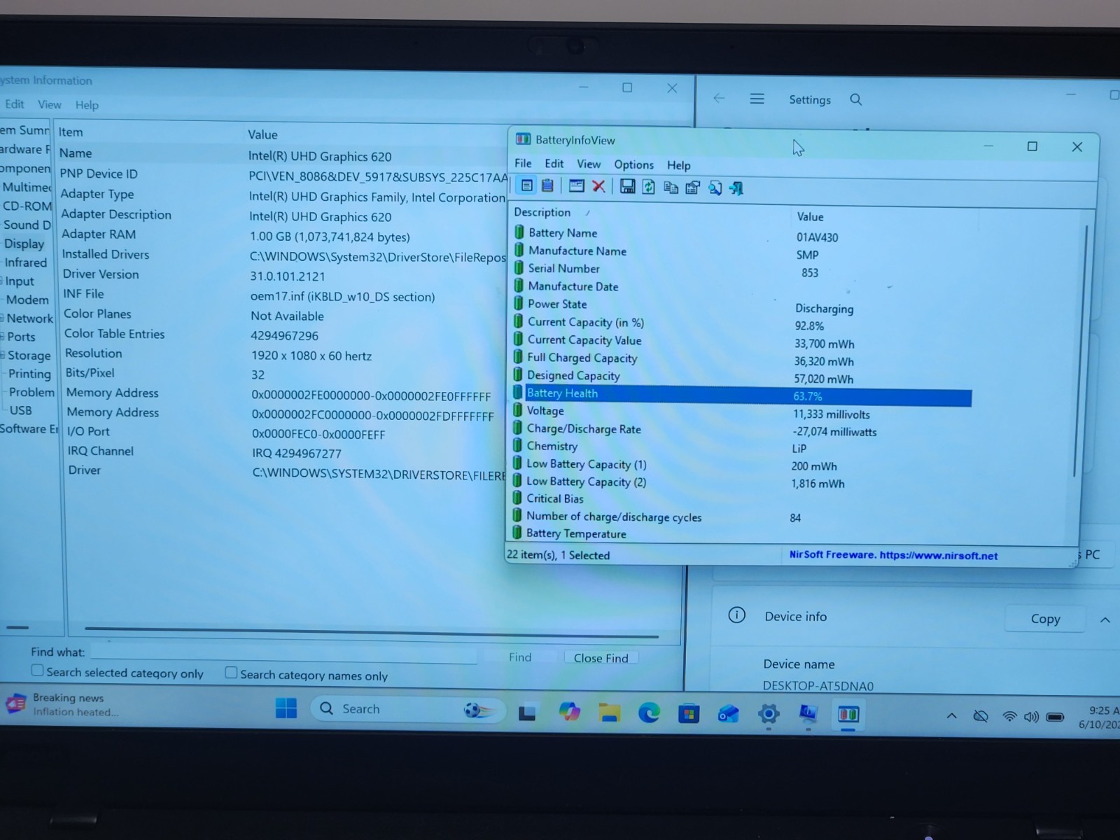1120x840 pixels.
Task: Open the Windows Start menu
Action: [286, 708]
